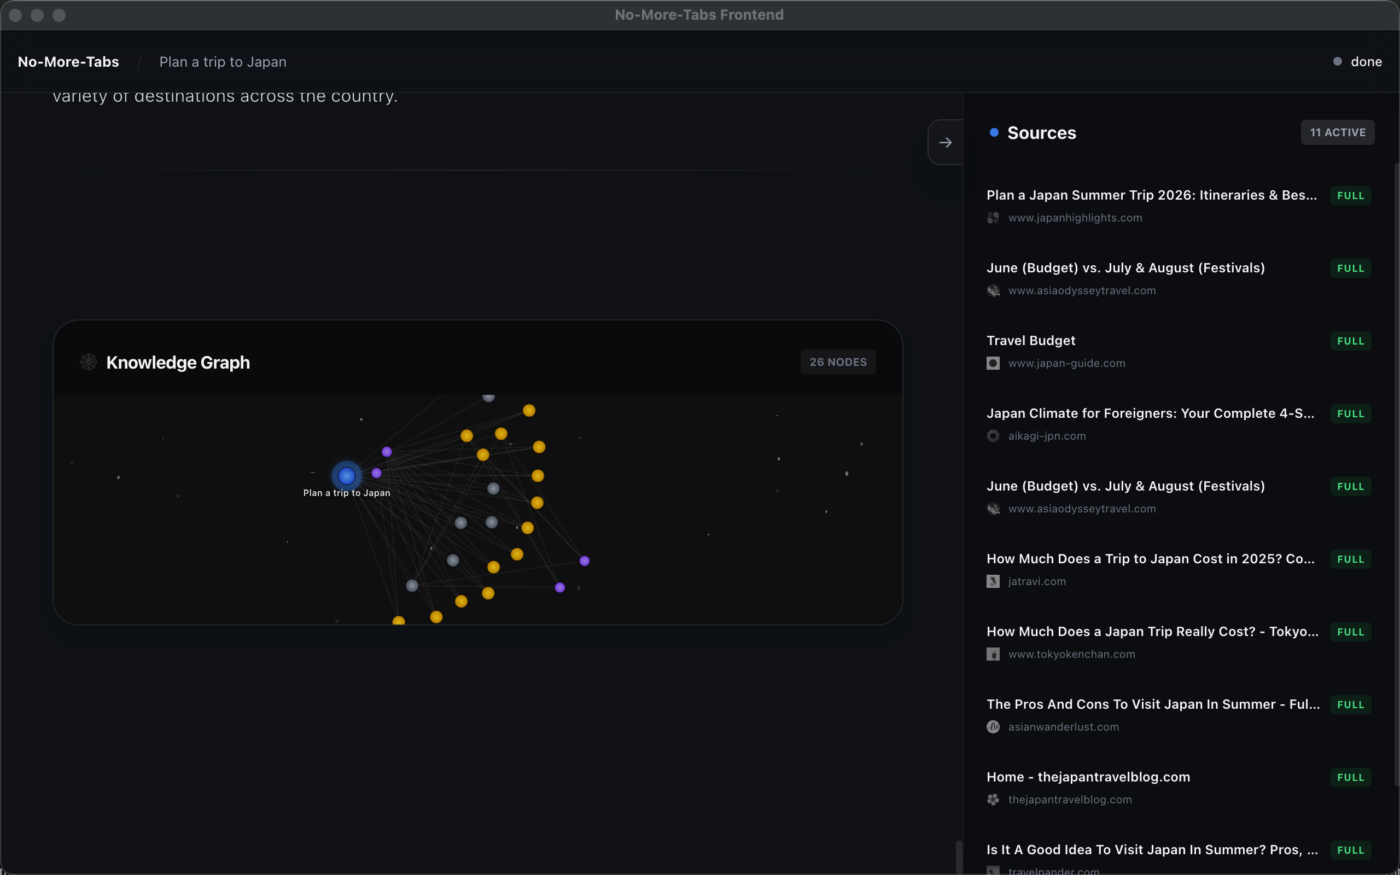The width and height of the screenshot is (1400, 875).
Task: Click the 26 NODES badge
Action: click(x=838, y=362)
